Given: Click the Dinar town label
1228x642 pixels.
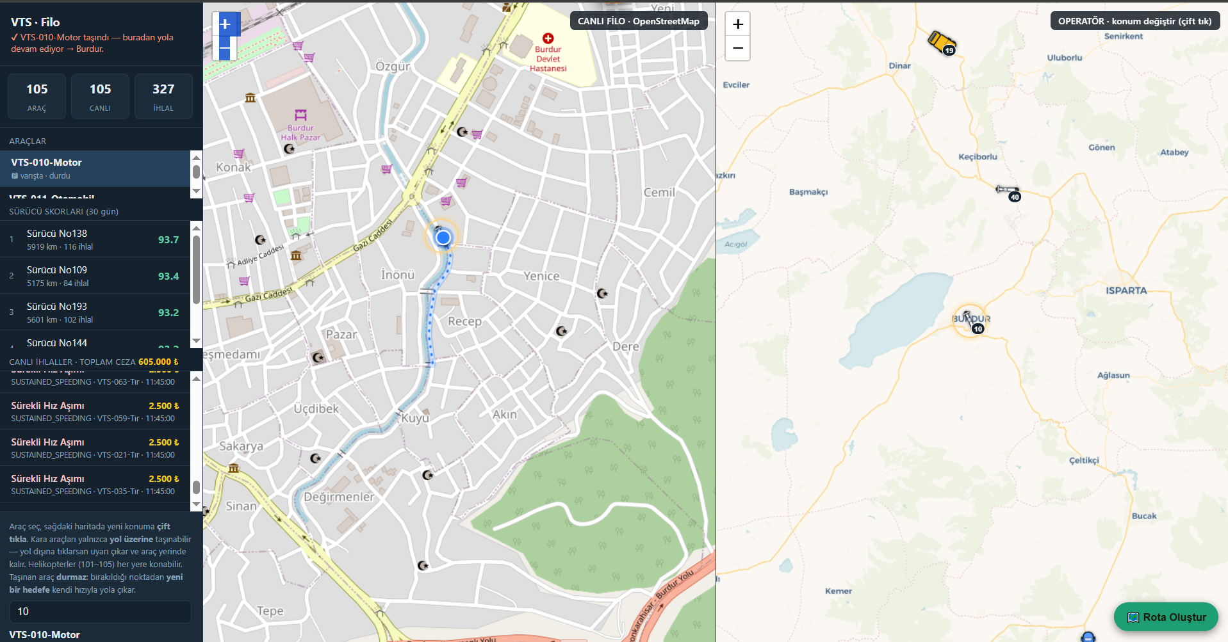Looking at the screenshot, I should (x=899, y=66).
